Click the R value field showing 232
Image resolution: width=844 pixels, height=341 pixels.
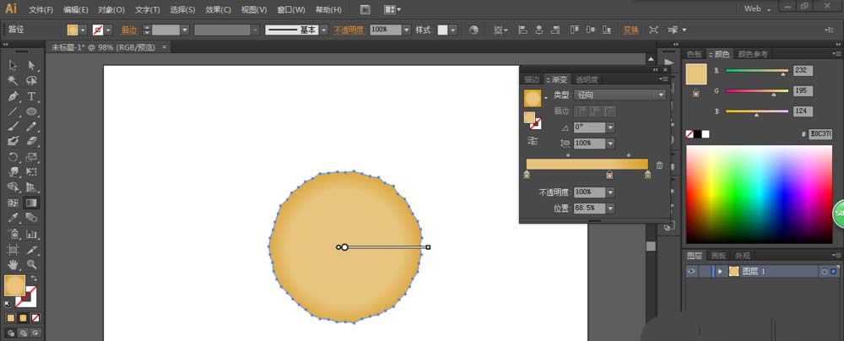[803, 71]
